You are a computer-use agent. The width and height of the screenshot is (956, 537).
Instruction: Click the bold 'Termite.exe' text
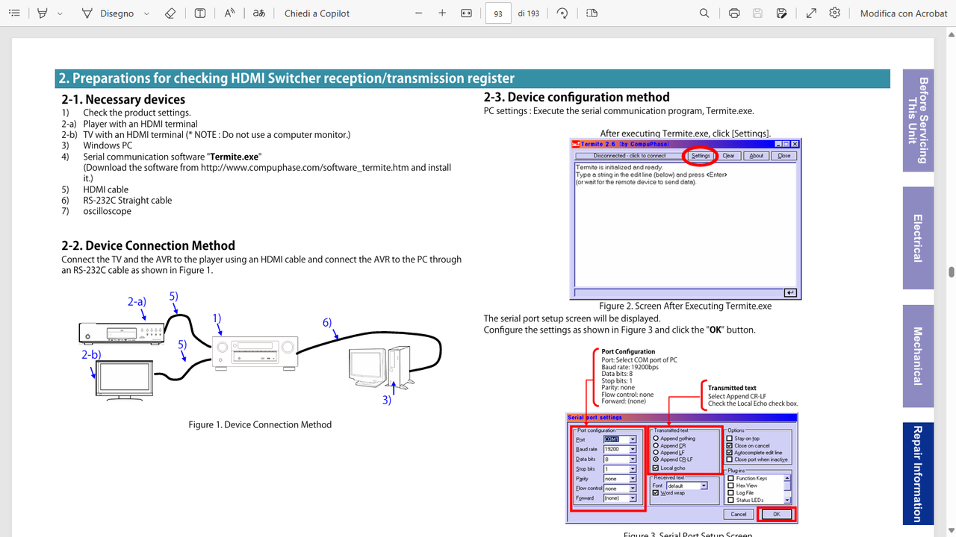[235, 157]
